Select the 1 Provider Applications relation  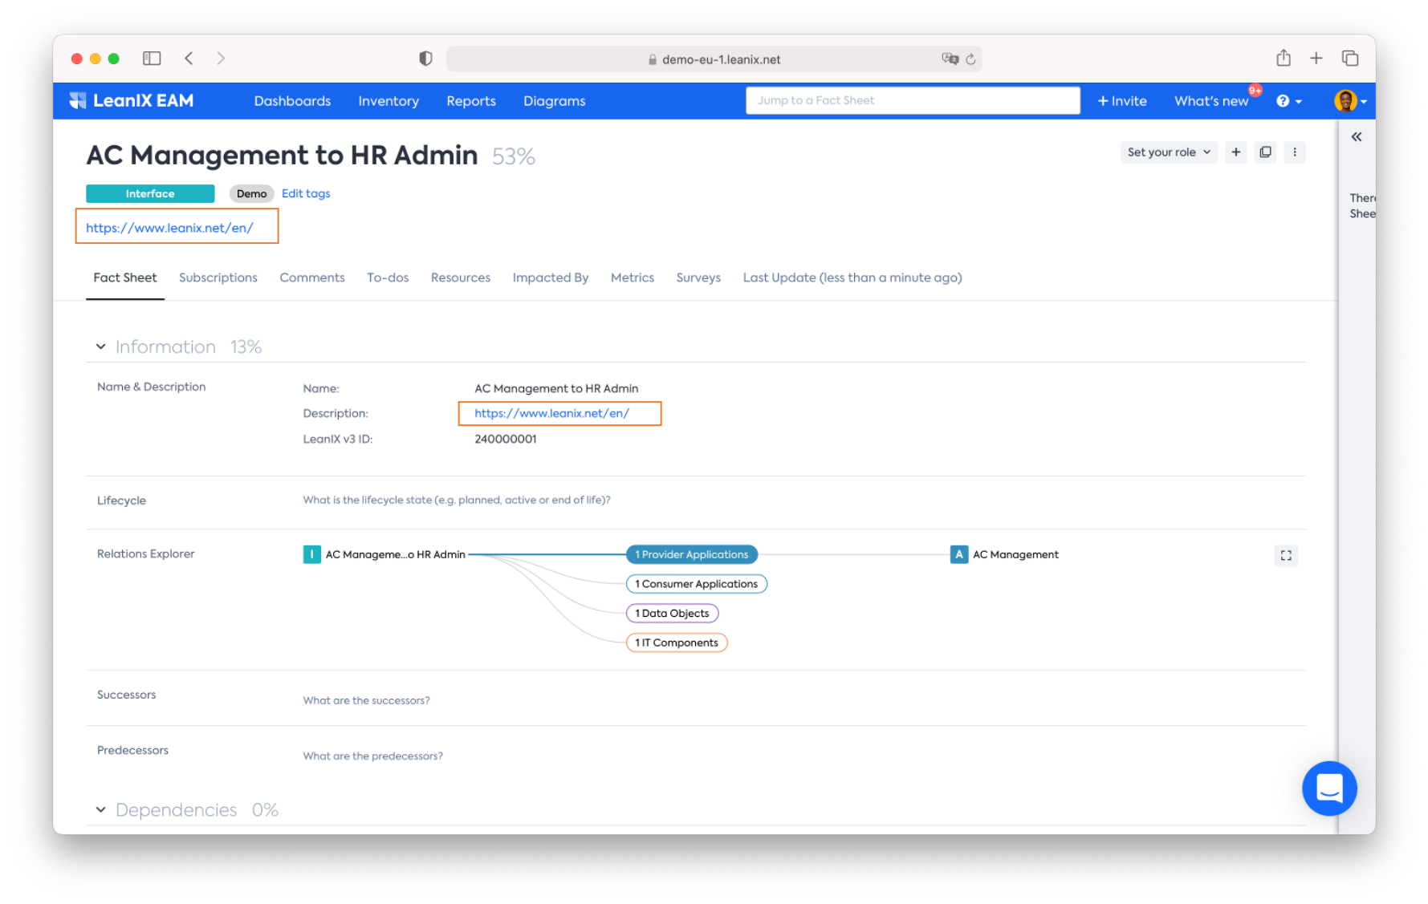(x=692, y=554)
